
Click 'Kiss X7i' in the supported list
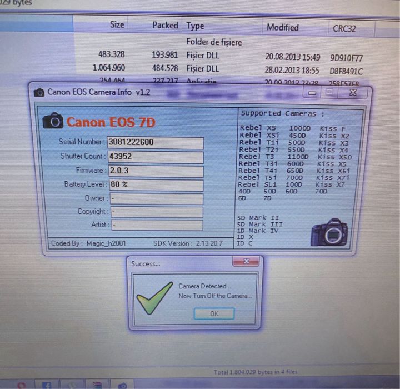333,178
